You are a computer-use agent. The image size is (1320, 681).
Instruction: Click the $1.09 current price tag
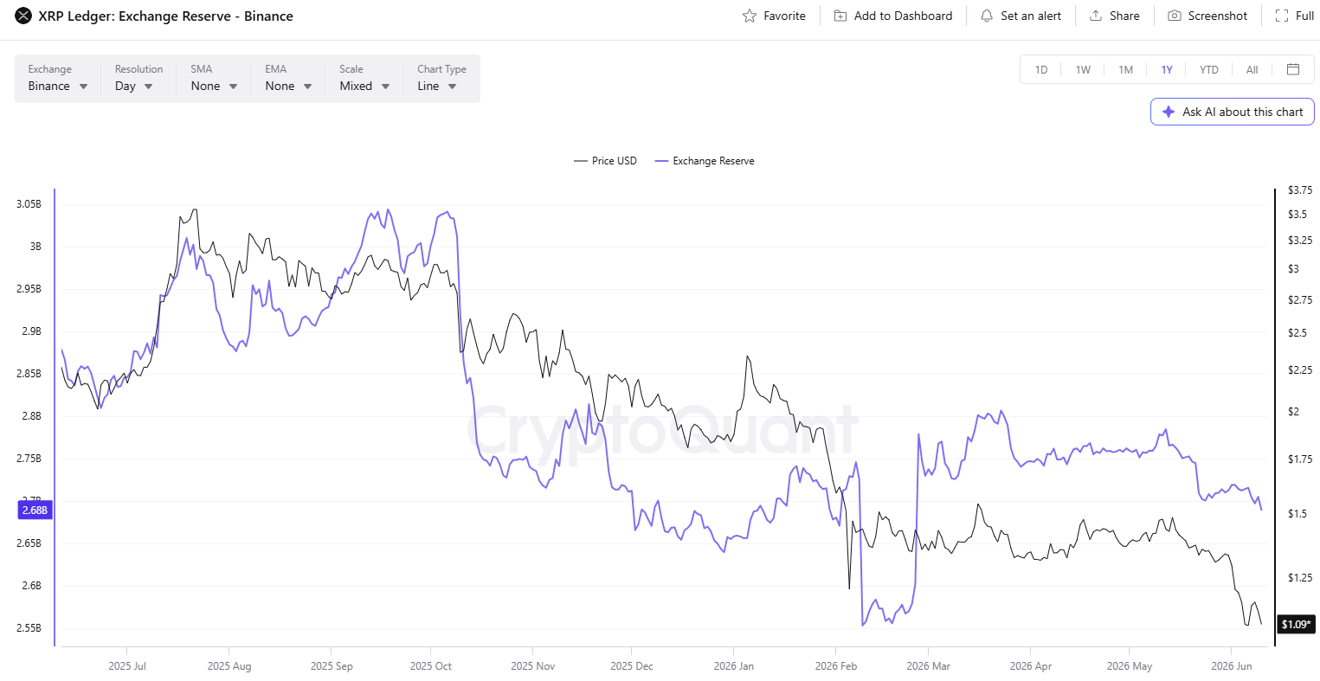[1297, 624]
